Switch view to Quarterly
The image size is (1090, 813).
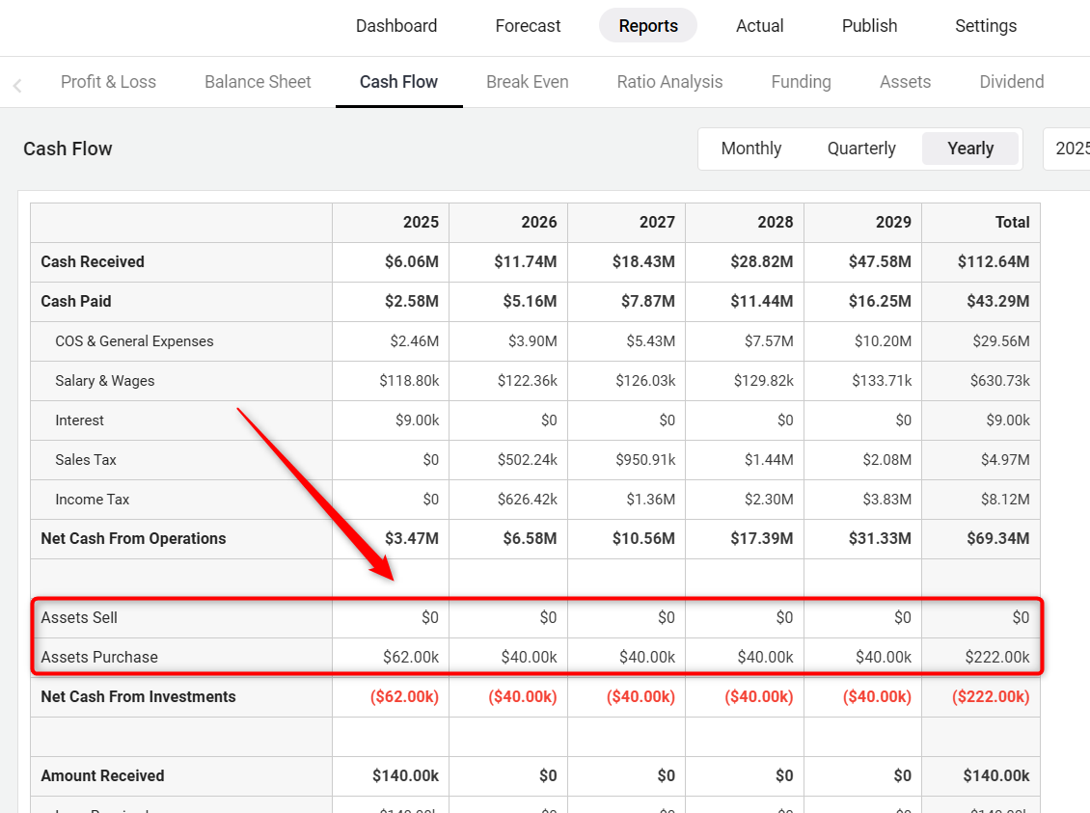click(861, 149)
